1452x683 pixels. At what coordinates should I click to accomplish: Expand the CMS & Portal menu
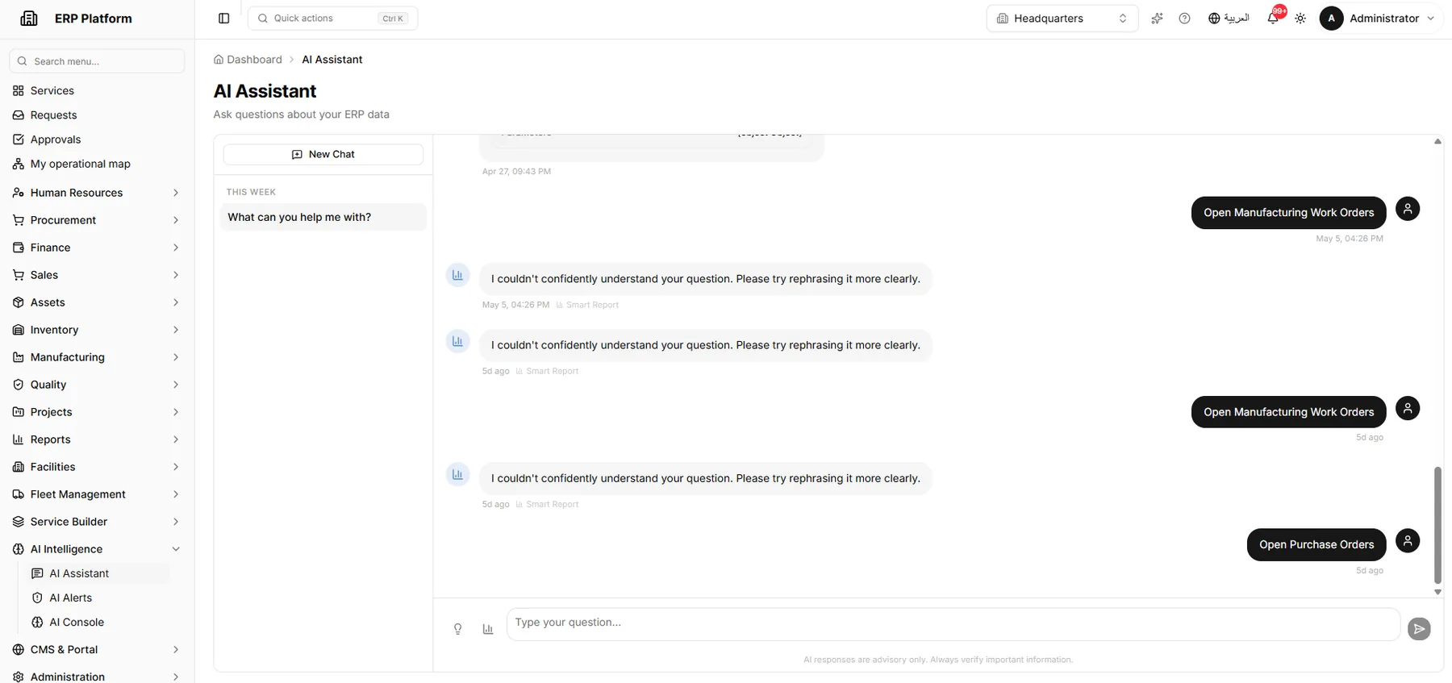[97, 649]
